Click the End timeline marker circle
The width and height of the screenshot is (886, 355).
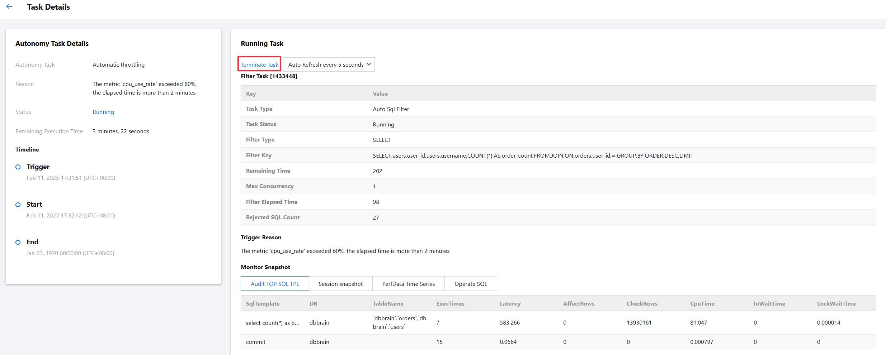(x=18, y=242)
